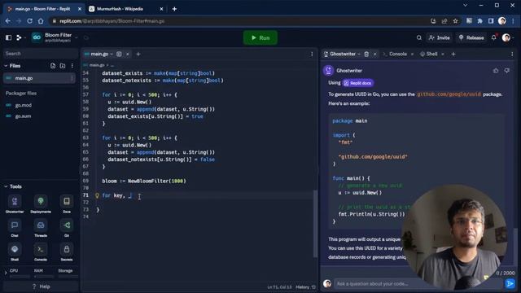Bookmark this page with star
Image resolution: width=521 pixels, height=293 pixels.
(x=456, y=21)
